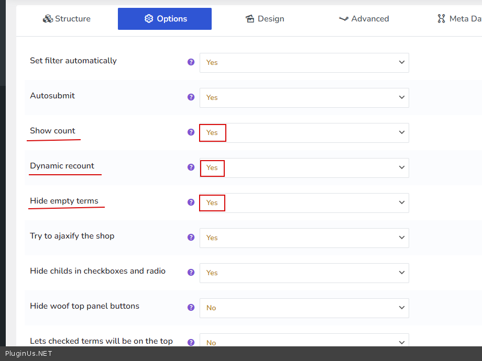Select the Options tab
The width and height of the screenshot is (482, 361).
(x=165, y=19)
